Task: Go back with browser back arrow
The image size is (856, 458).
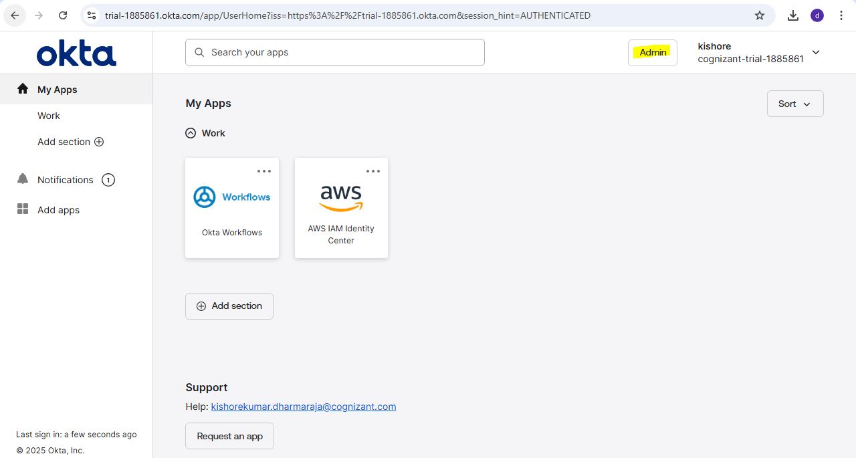Action: 15,15
